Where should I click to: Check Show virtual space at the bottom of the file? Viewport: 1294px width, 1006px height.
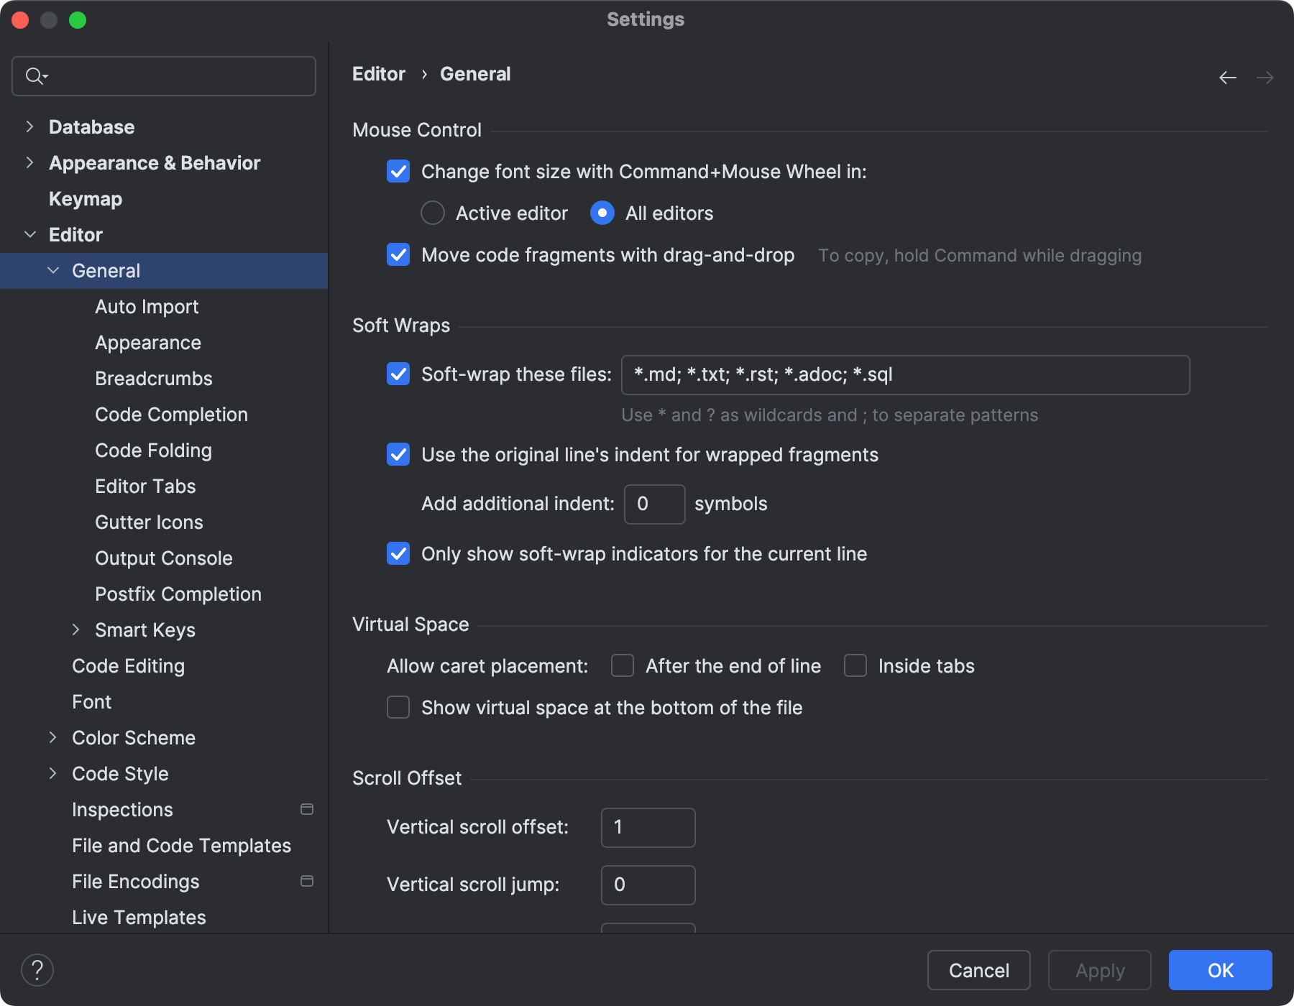click(398, 707)
